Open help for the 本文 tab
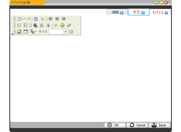 [143, 13]
